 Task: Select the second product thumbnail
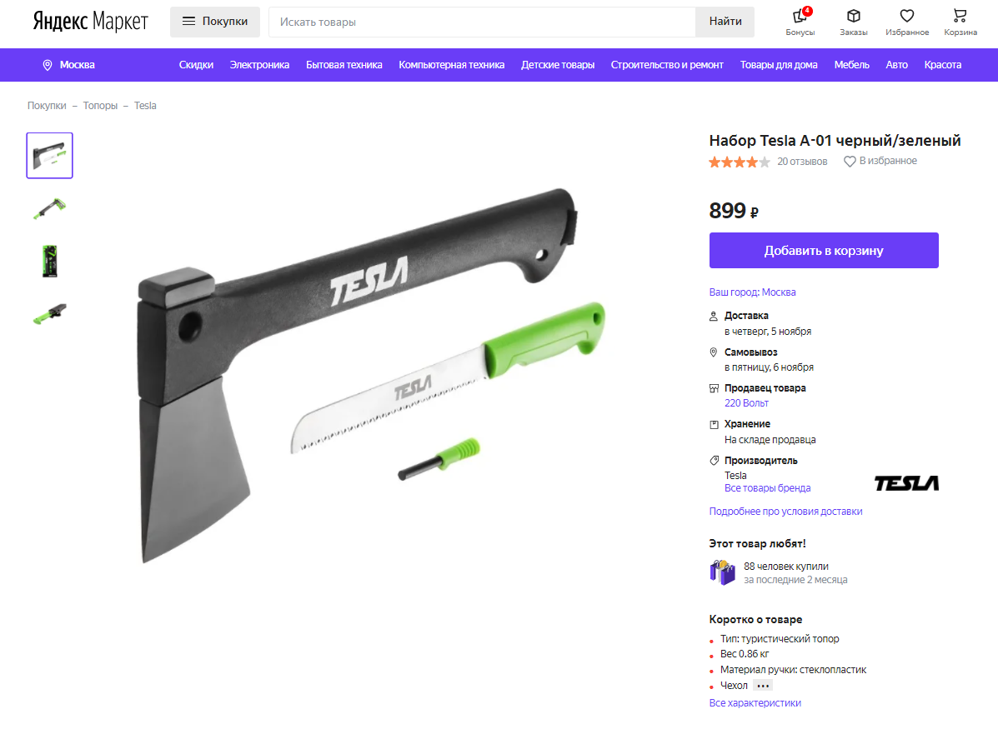(x=50, y=208)
